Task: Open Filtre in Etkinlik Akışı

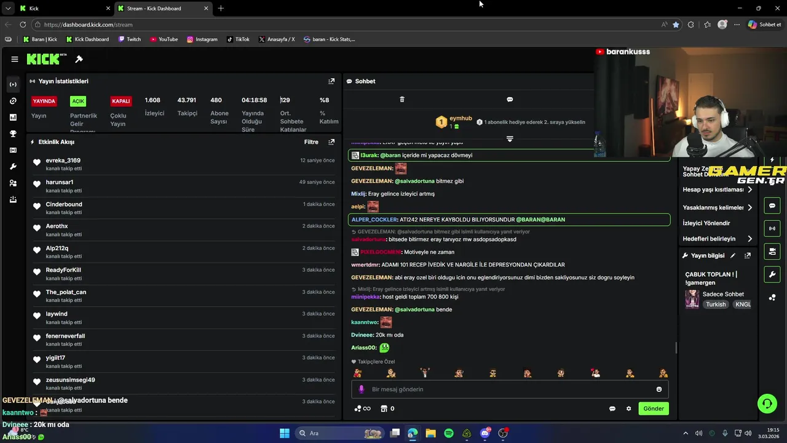Action: point(311,142)
